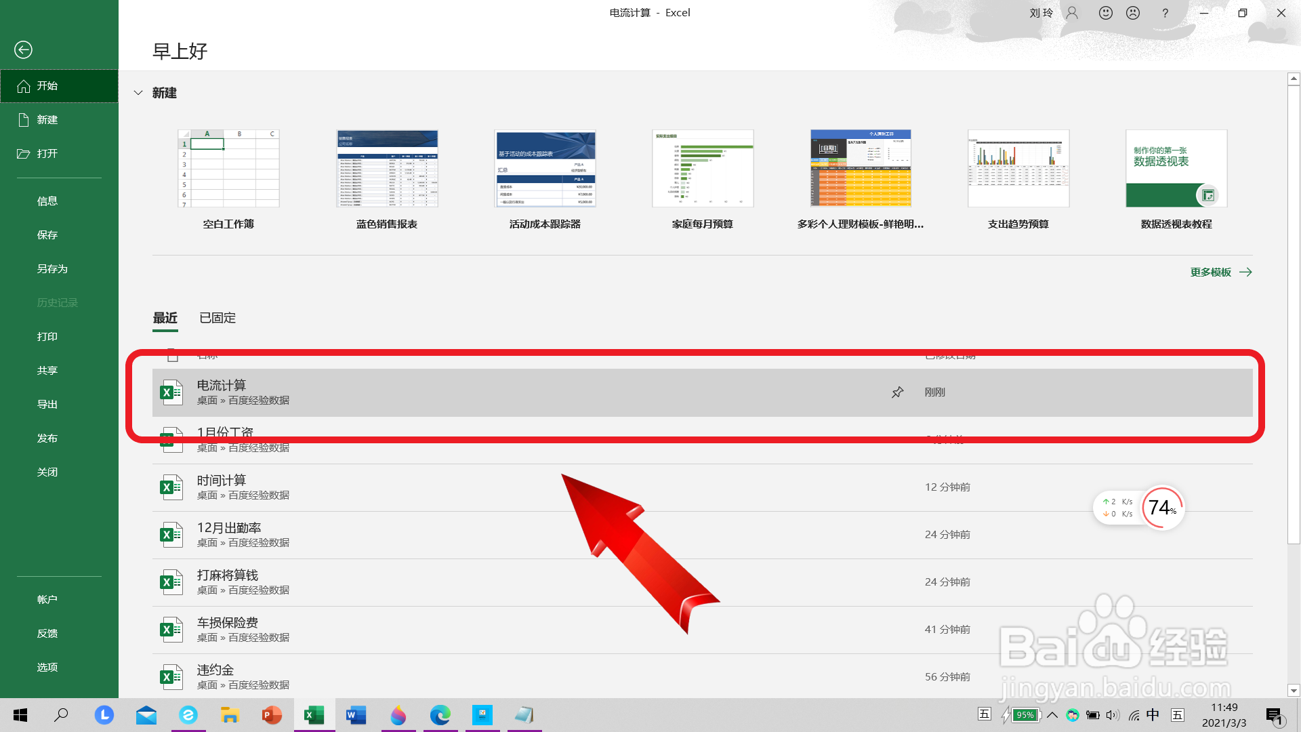Open 选项 in the sidebar

pos(47,668)
